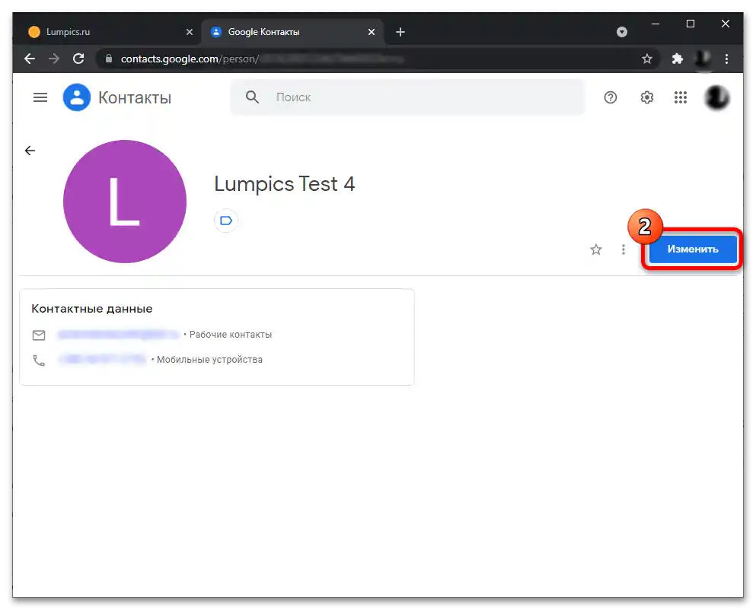
Task: Close the Lumpics.ru tab
Action: 190,32
